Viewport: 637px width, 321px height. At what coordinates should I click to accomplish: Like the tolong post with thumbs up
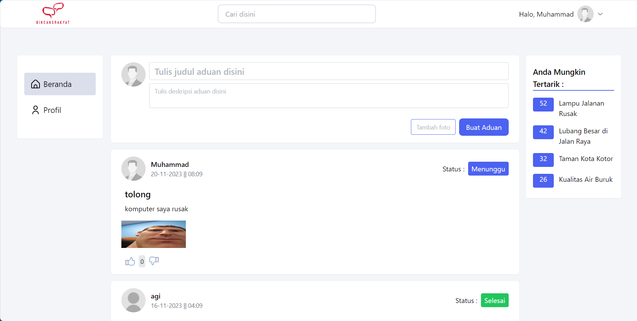(x=130, y=261)
